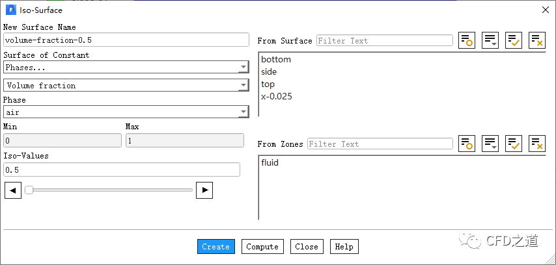556x265 pixels.
Task: Choose x-0.025 in From Surface list
Action: (x=277, y=97)
